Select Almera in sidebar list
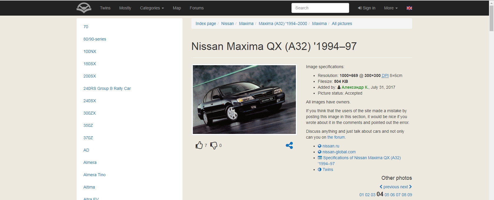 click(90, 162)
